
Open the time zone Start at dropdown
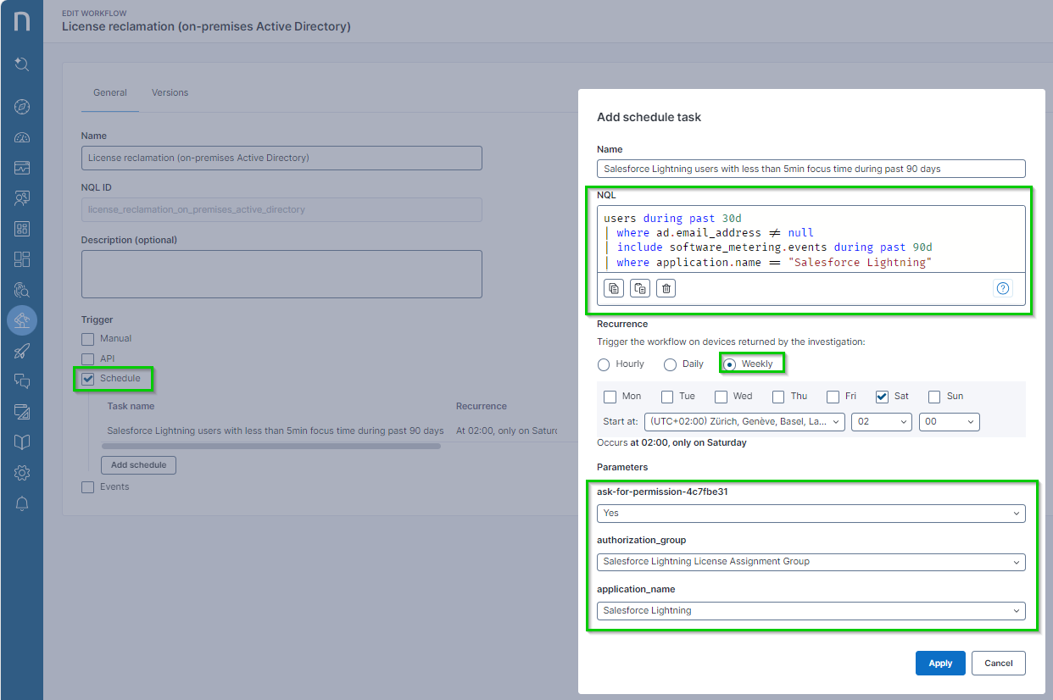(744, 422)
